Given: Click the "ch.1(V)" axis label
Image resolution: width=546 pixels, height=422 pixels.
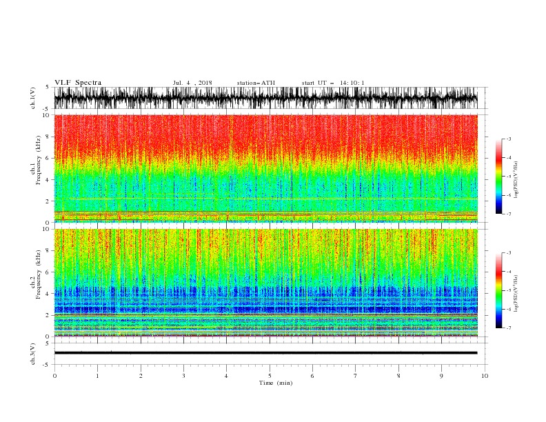Looking at the screenshot, I should pyautogui.click(x=33, y=98).
